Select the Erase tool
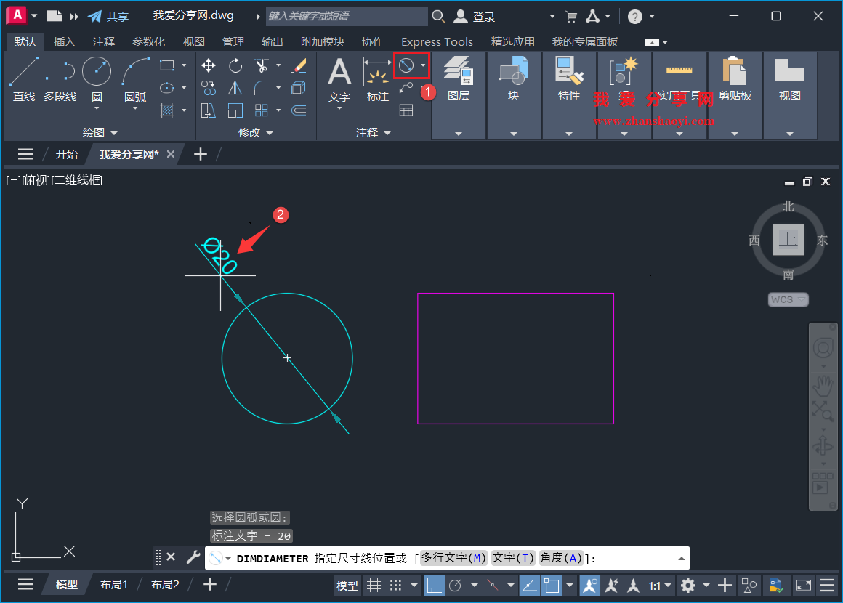The height and width of the screenshot is (603, 843). [x=299, y=66]
